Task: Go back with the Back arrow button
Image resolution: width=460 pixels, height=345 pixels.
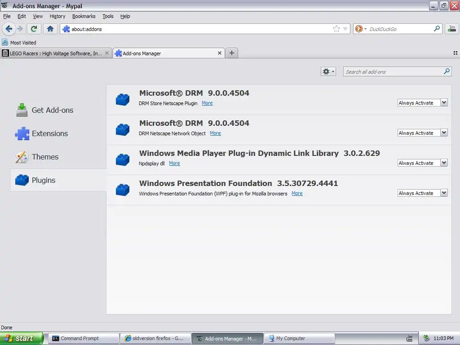Action: click(x=9, y=29)
